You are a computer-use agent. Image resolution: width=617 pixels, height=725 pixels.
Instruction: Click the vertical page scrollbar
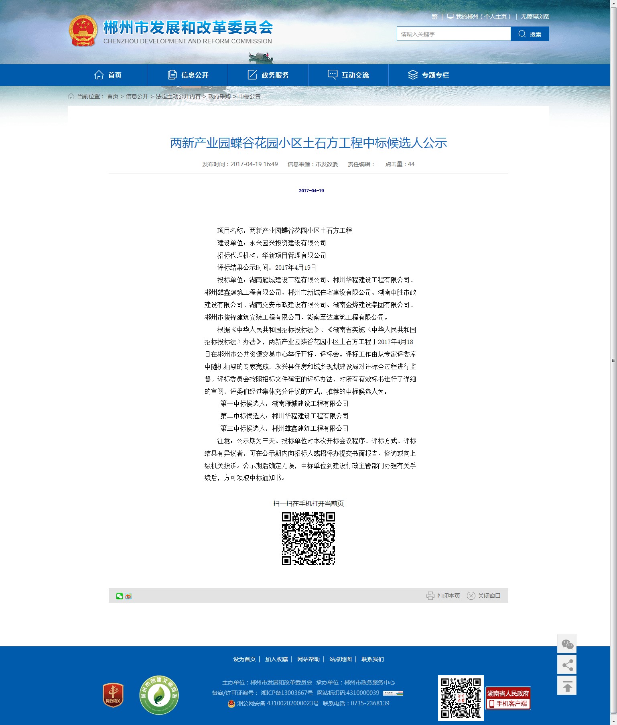tap(613, 360)
